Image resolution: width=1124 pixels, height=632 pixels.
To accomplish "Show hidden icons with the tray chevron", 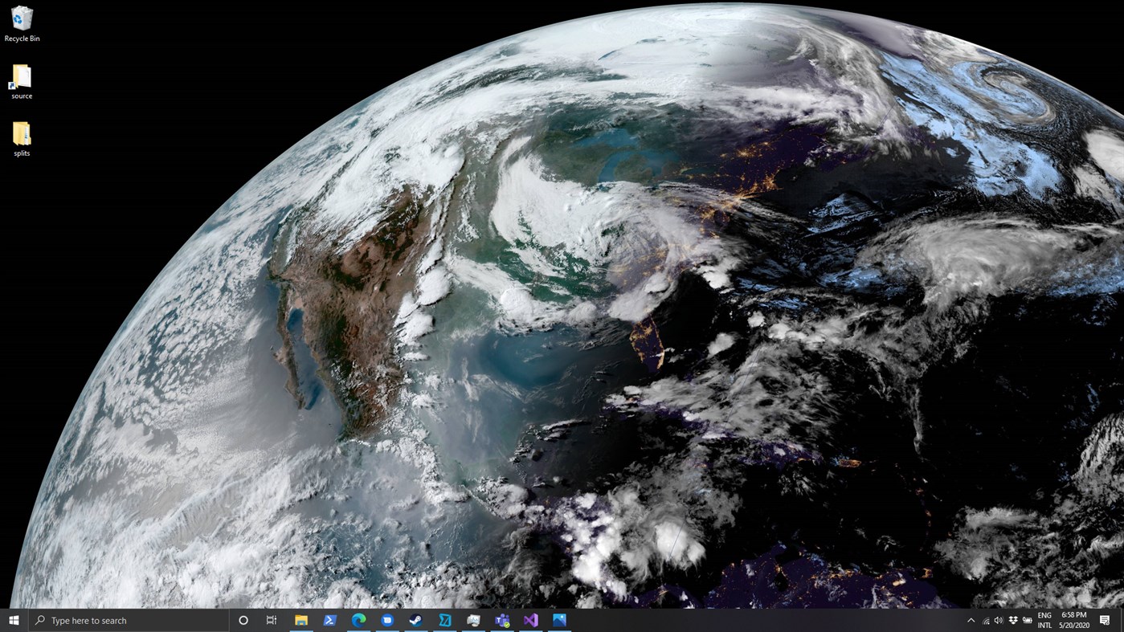I will point(971,620).
